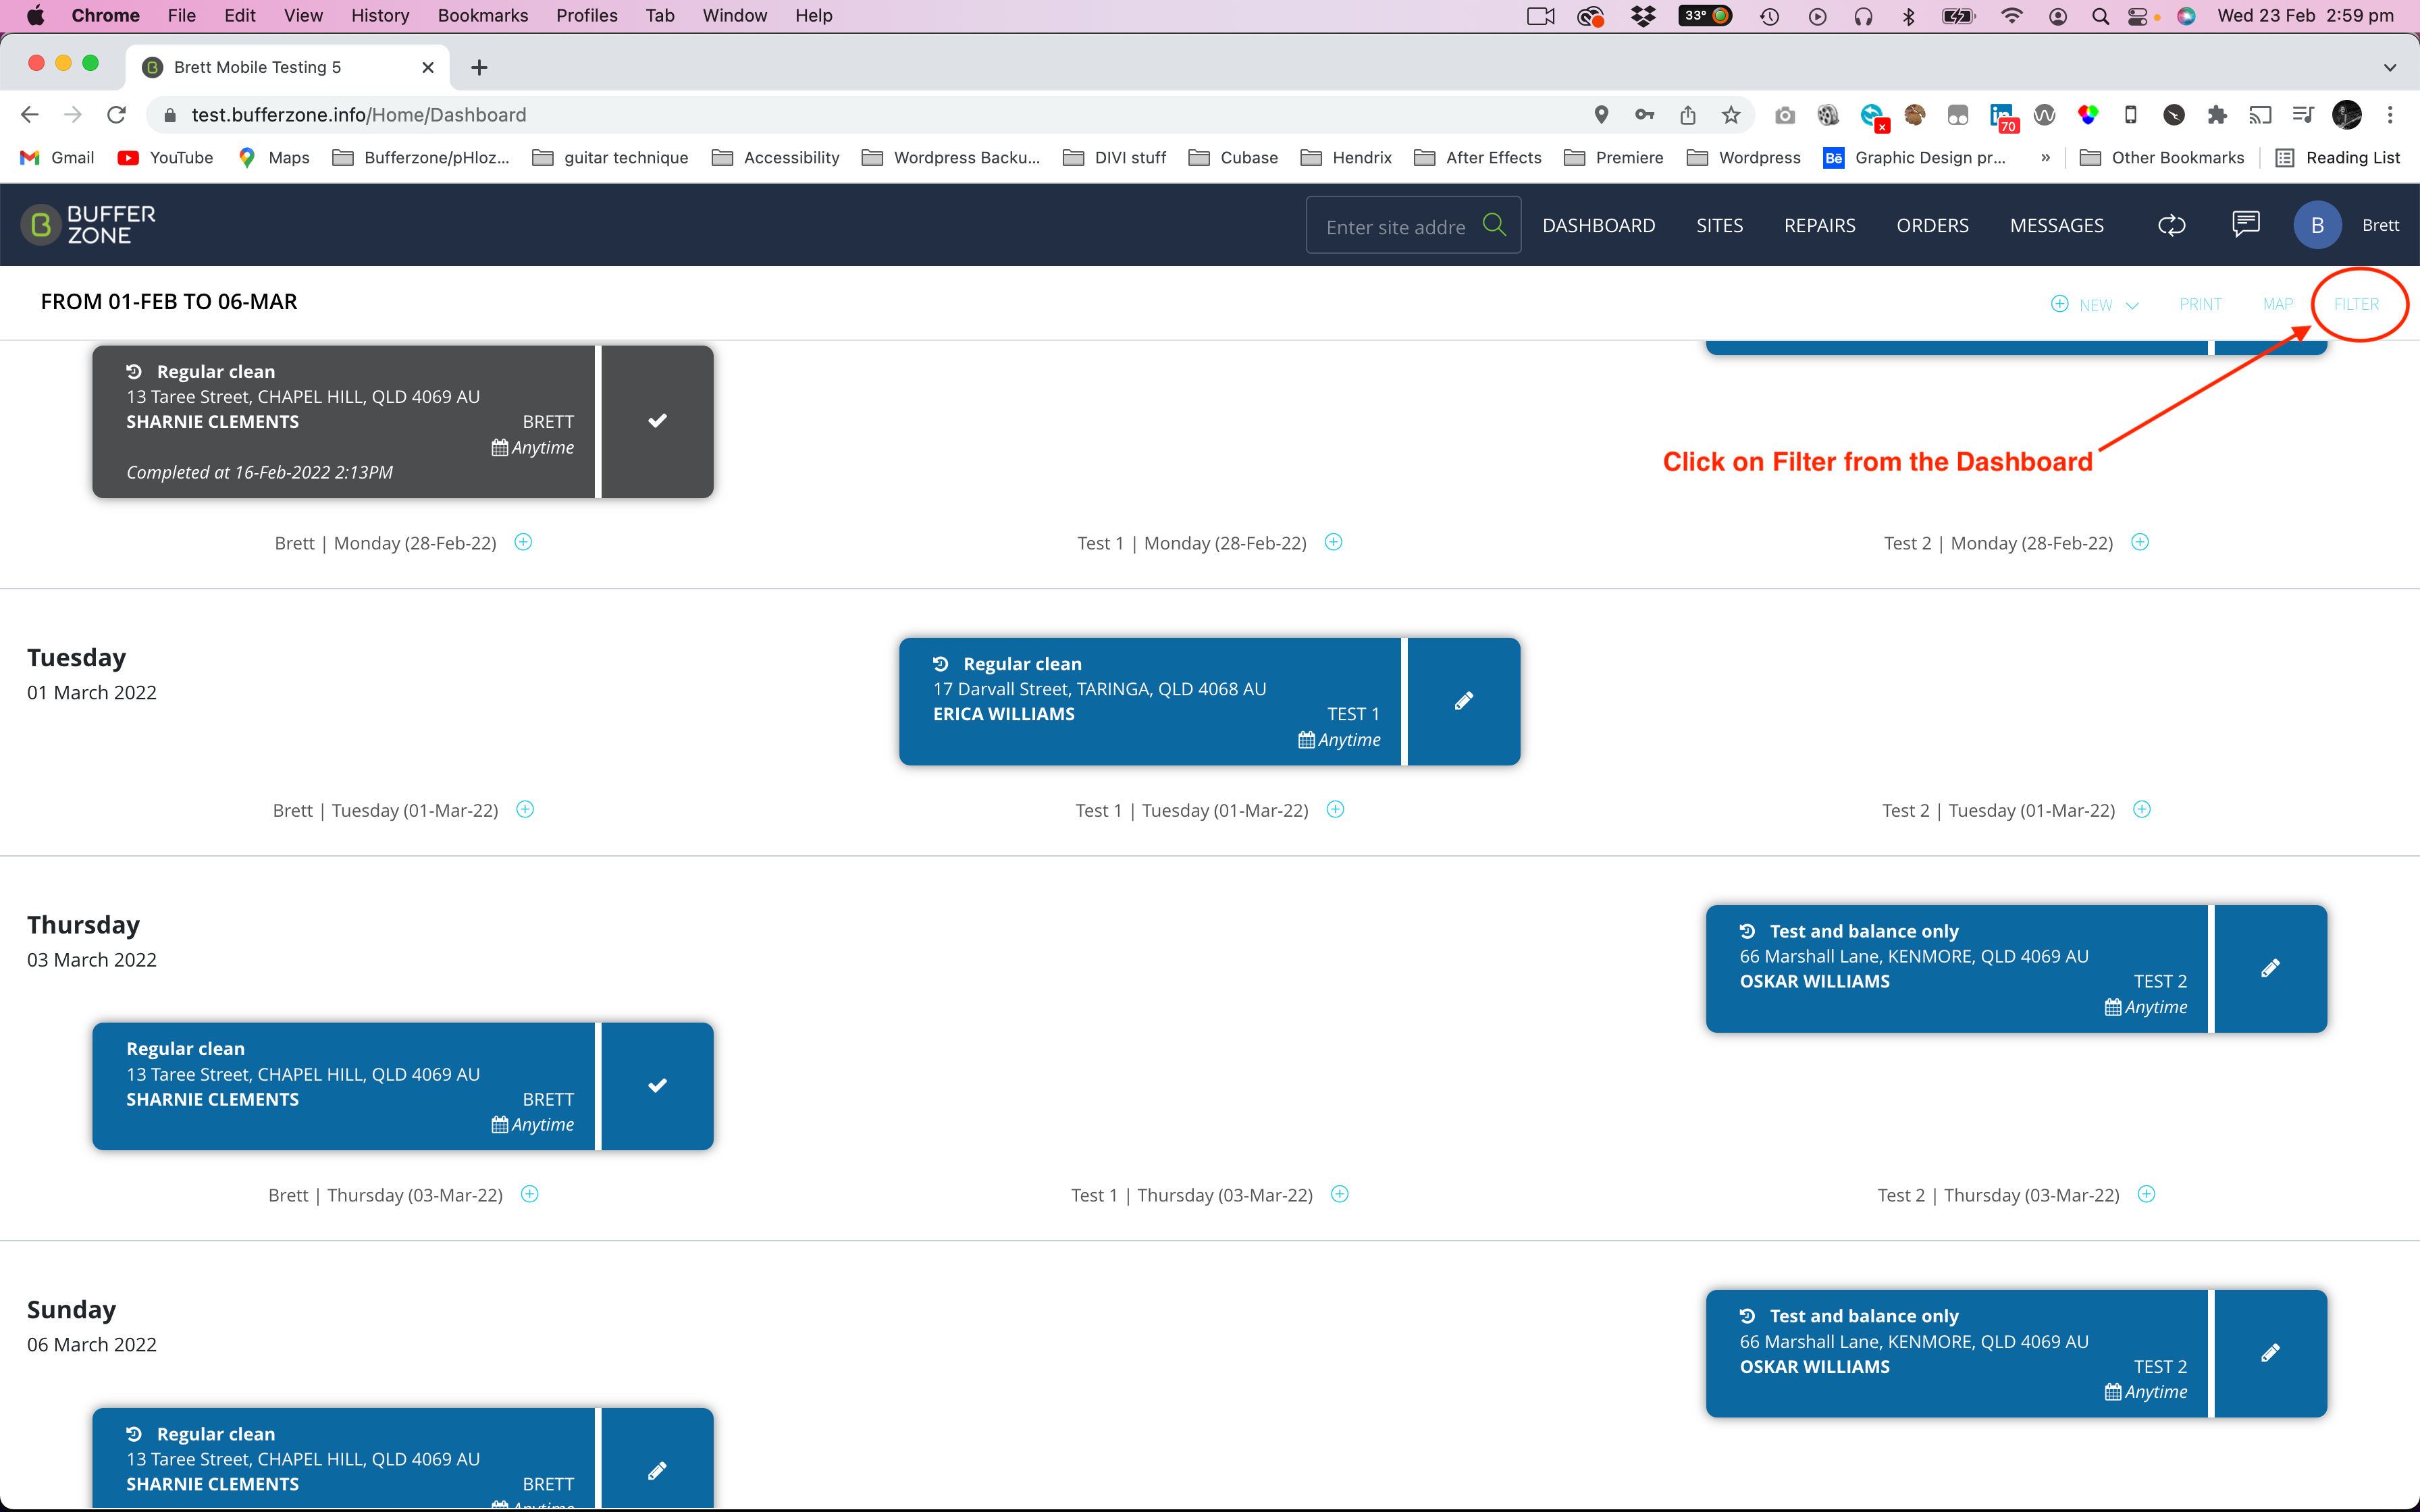Viewport: 2420px width, 1512px height.
Task: Toggle completed checkmark on 16-Feb Sharnie Clements job
Action: coord(657,421)
